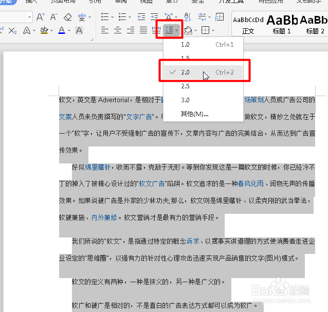Open the Chinese layout tool
Image resolution: width=328 pixels, height=312 pixels.
point(169,16)
